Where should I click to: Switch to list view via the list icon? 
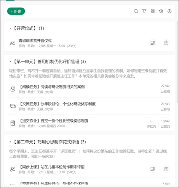[153, 11]
